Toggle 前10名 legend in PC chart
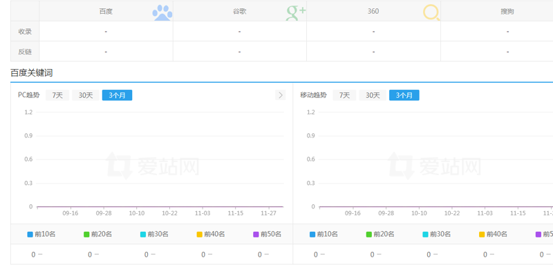This screenshot has height=265, width=553. [41, 234]
